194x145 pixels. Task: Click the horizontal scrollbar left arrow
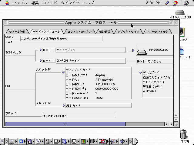(x=167, y=124)
